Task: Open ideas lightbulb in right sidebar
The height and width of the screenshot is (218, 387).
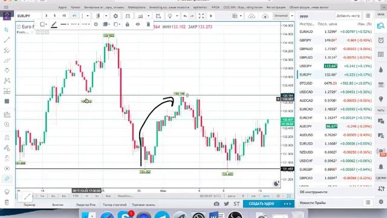Action: pyautogui.click(x=381, y=99)
